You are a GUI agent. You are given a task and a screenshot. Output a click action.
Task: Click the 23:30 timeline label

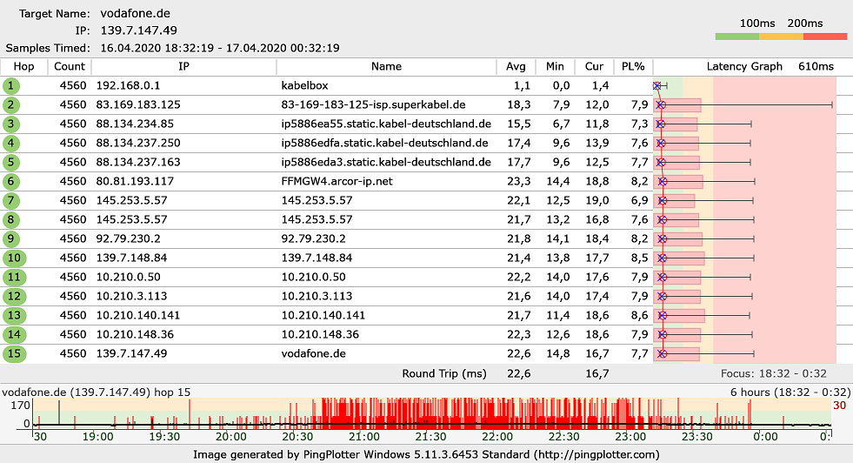696,436
